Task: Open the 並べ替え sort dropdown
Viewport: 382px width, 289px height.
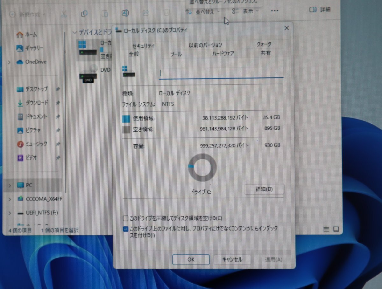Action: (x=203, y=12)
